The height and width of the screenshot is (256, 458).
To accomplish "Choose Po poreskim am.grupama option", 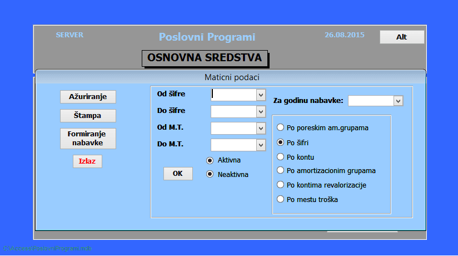I will tap(281, 127).
